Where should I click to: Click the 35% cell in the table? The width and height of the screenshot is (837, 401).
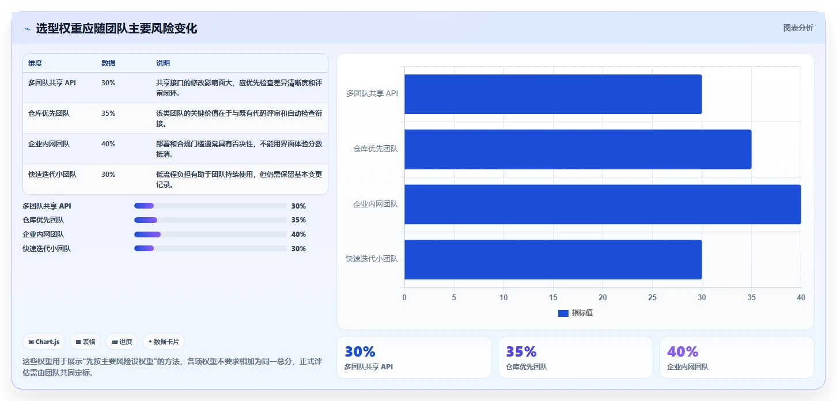(108, 114)
